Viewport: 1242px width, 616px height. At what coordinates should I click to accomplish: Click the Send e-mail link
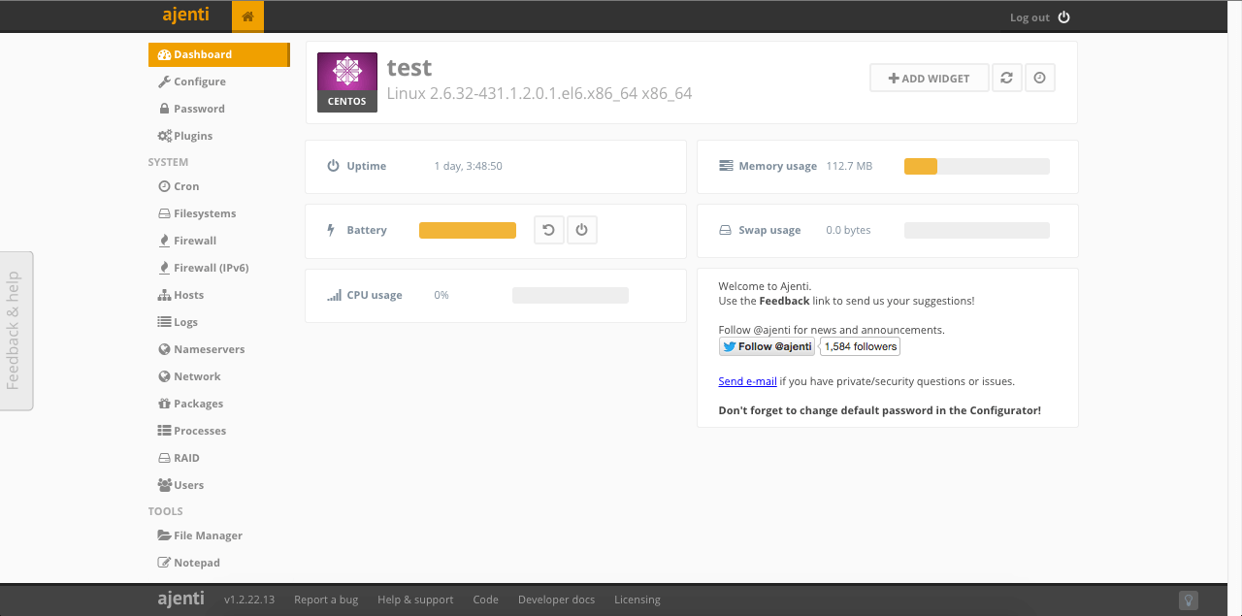point(747,381)
